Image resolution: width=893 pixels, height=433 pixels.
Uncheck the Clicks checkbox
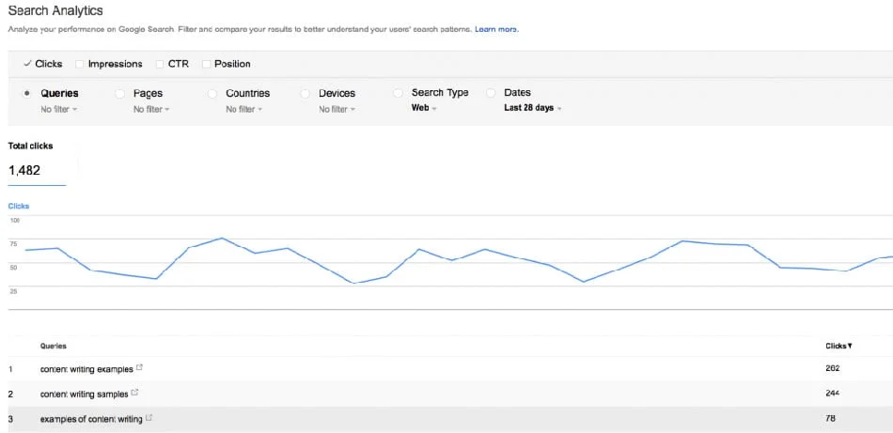click(x=27, y=64)
